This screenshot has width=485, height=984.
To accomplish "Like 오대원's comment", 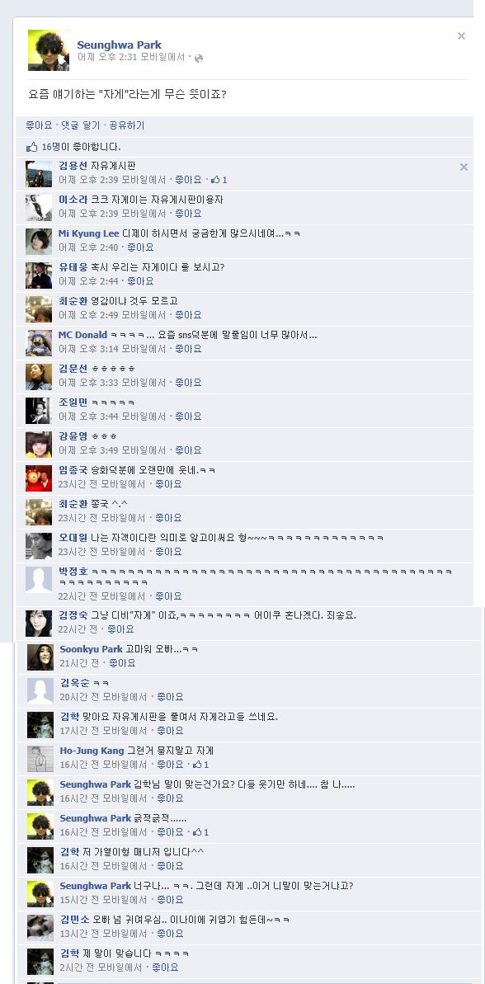I will 169,552.
